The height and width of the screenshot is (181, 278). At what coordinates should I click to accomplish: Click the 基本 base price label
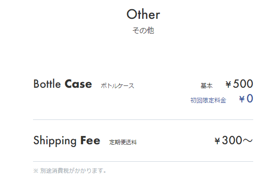coord(206,86)
